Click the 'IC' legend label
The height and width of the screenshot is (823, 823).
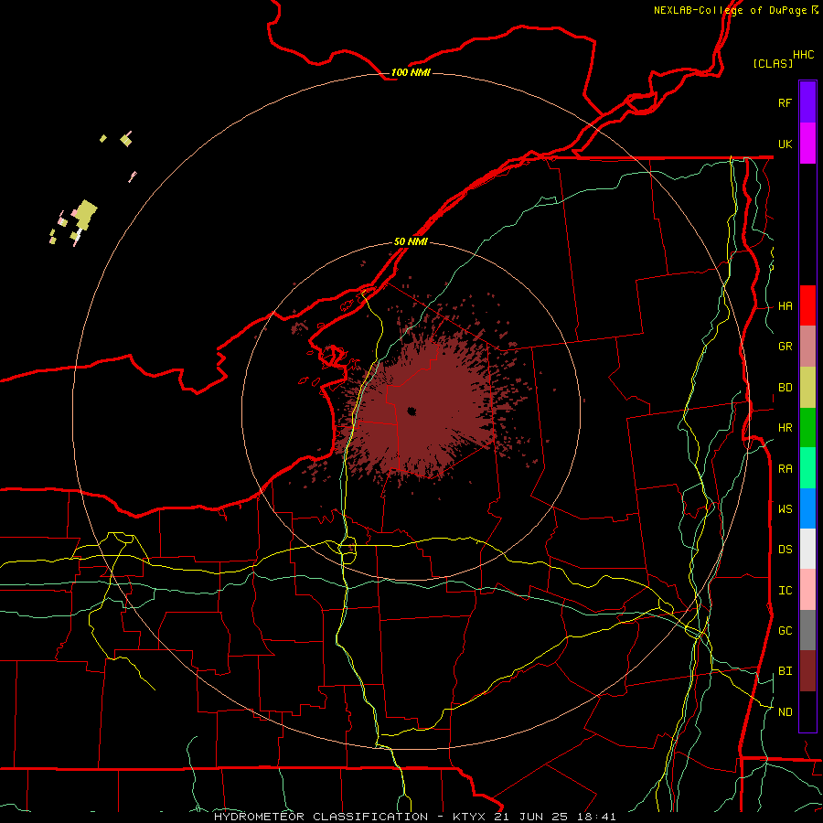tap(785, 590)
